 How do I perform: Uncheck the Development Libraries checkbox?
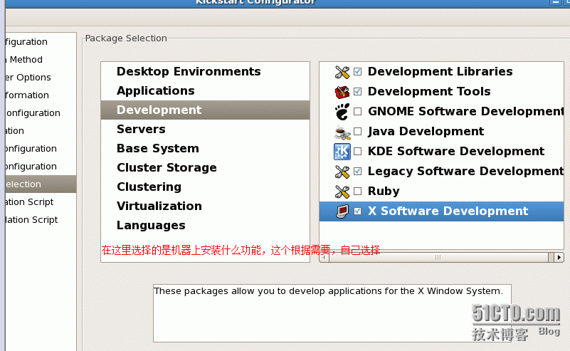tap(358, 72)
